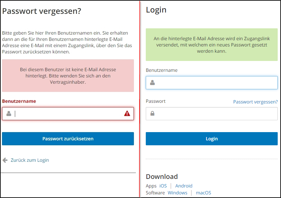Select the back arrow beside Zurück zum Login
Image resolution: width=281 pixels, height=198 pixels.
pyautogui.click(x=5, y=160)
